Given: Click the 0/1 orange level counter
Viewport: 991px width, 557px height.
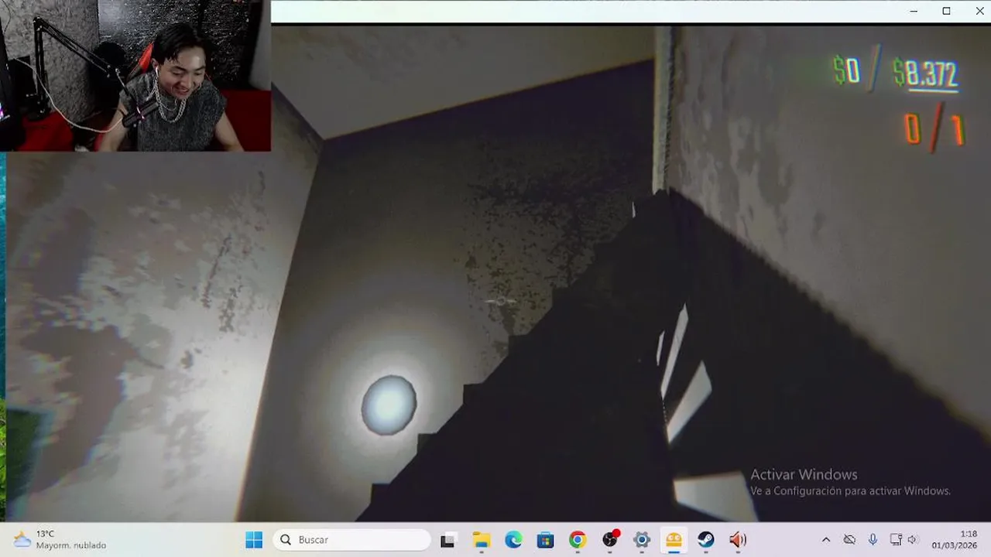Looking at the screenshot, I should (x=934, y=129).
